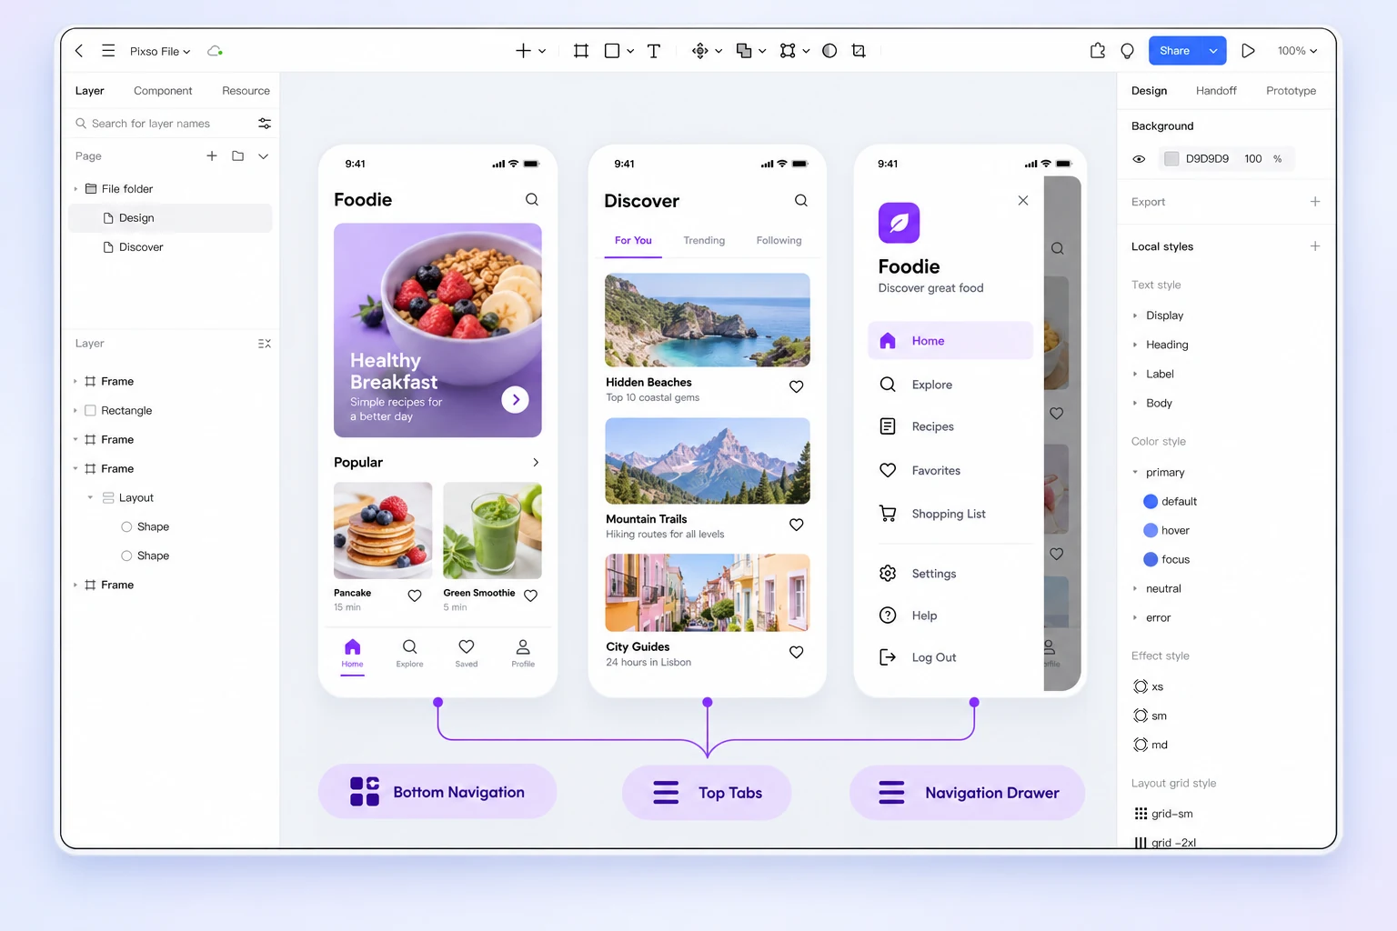The height and width of the screenshot is (931, 1397).
Task: Collapse all layers icon
Action: [x=265, y=344]
